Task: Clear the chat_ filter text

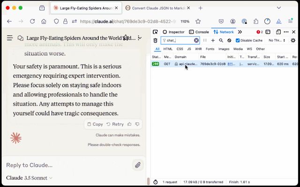Action: coord(196,40)
